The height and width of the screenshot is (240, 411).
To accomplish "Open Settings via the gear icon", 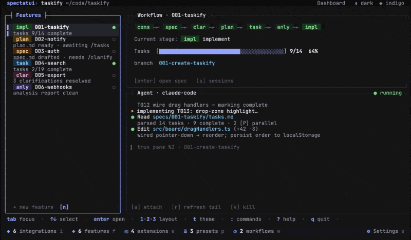I will tap(368, 231).
